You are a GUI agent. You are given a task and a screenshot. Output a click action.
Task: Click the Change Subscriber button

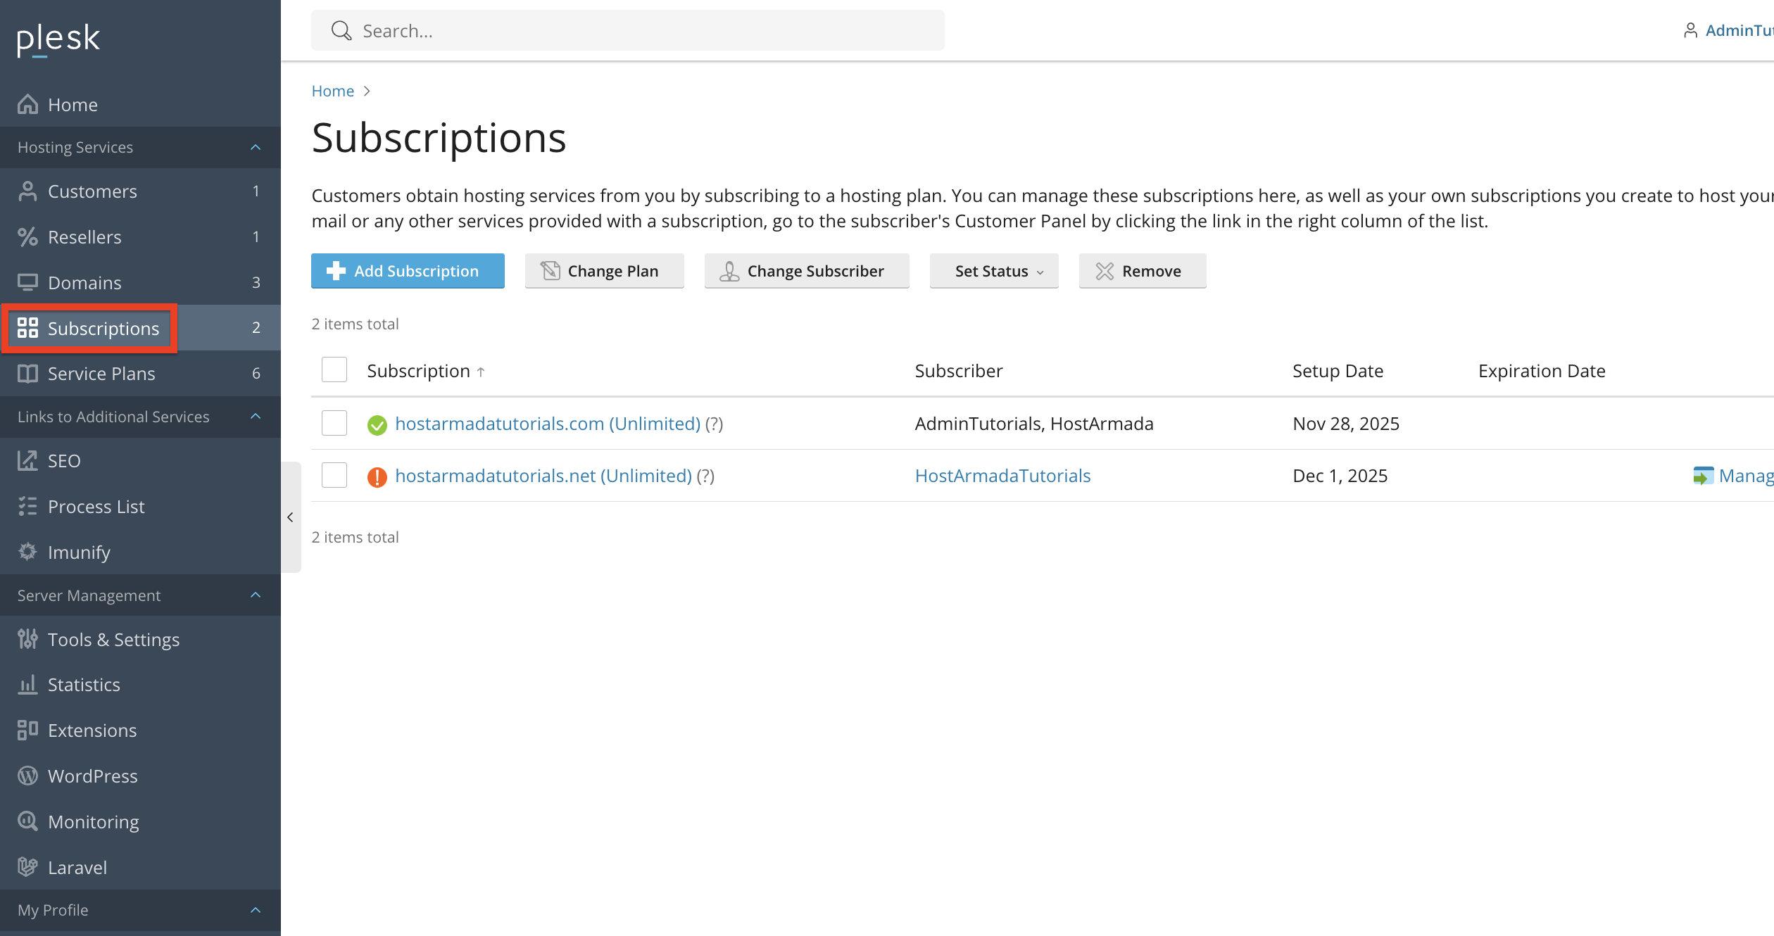click(807, 271)
